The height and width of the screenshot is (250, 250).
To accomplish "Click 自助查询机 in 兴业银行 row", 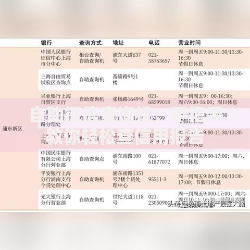I will click(92, 99).
